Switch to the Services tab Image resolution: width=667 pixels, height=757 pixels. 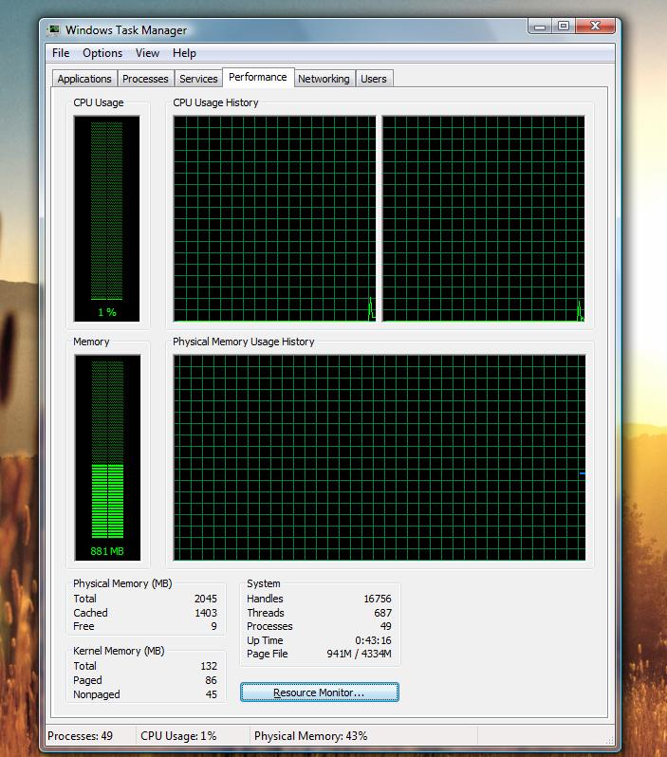(198, 79)
